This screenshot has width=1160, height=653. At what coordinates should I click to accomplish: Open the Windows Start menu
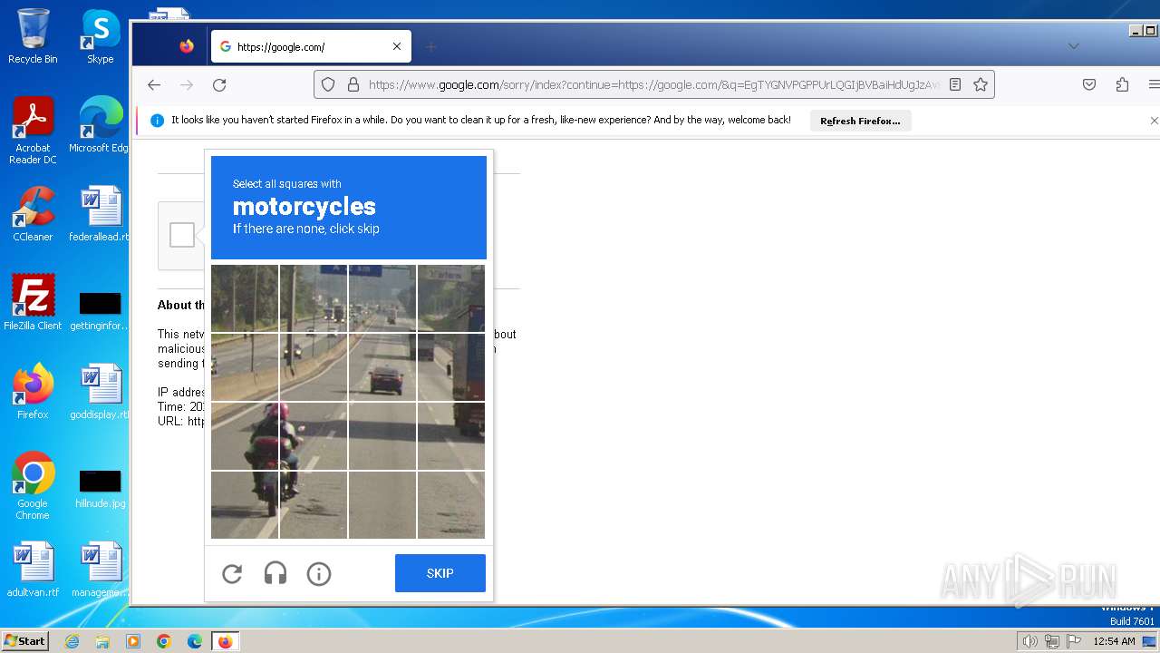[24, 641]
